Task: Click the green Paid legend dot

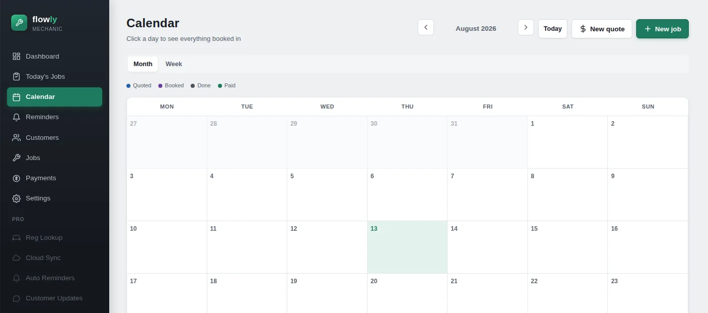Action: point(220,86)
